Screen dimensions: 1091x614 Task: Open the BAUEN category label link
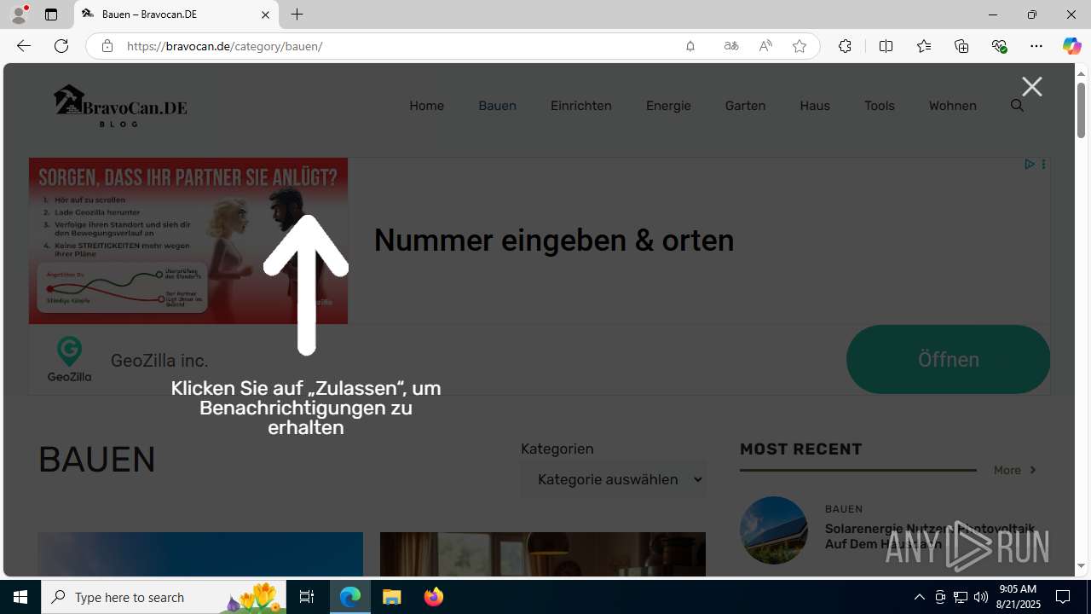pos(844,509)
